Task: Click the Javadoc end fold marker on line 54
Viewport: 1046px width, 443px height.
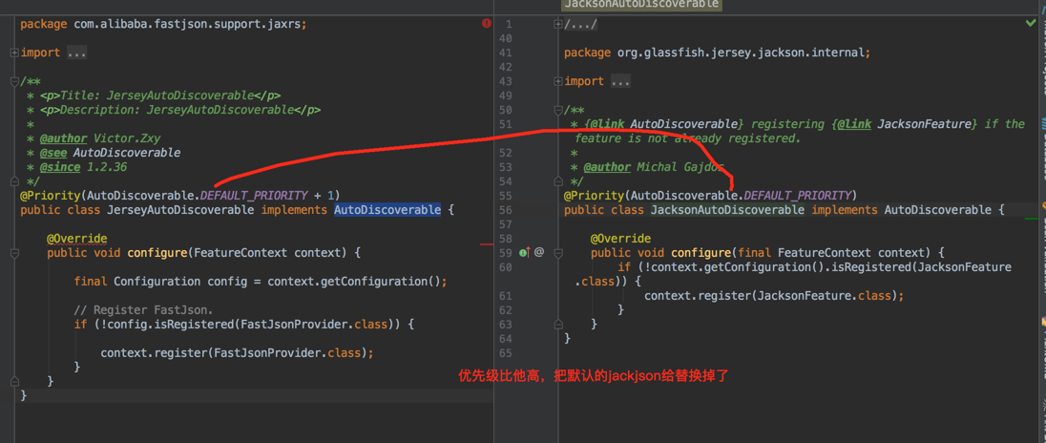Action: point(557,181)
